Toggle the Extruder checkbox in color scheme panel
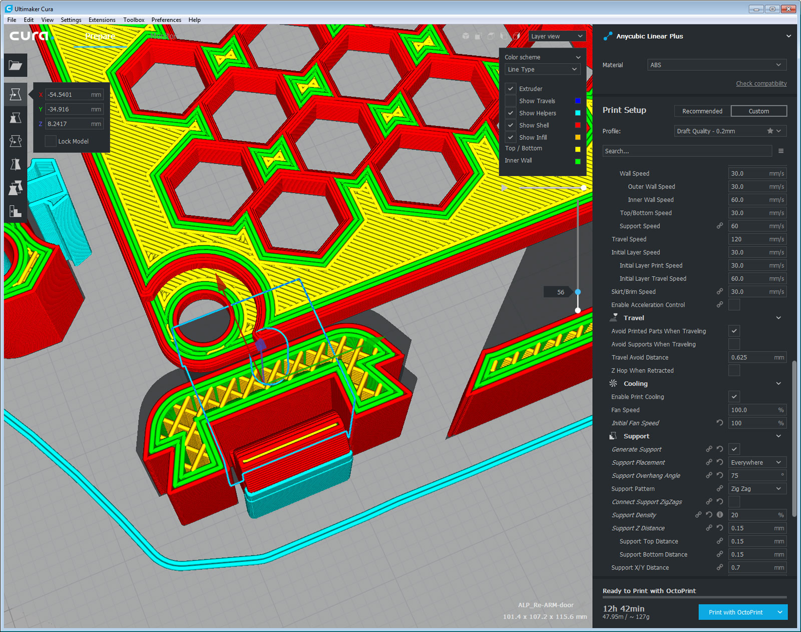This screenshot has height=632, width=801. 511,88
